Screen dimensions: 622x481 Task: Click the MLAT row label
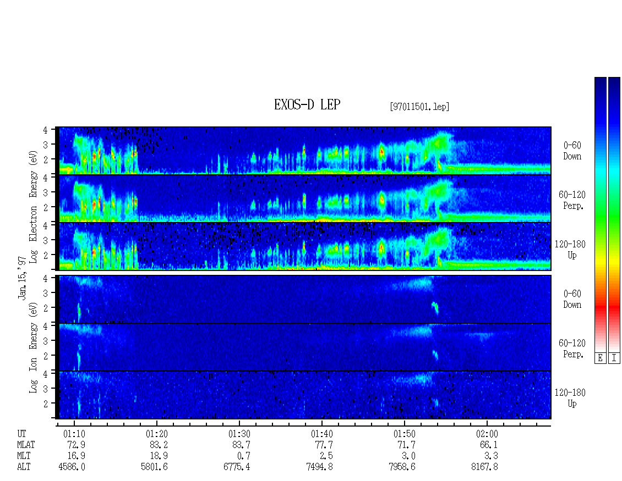point(26,445)
